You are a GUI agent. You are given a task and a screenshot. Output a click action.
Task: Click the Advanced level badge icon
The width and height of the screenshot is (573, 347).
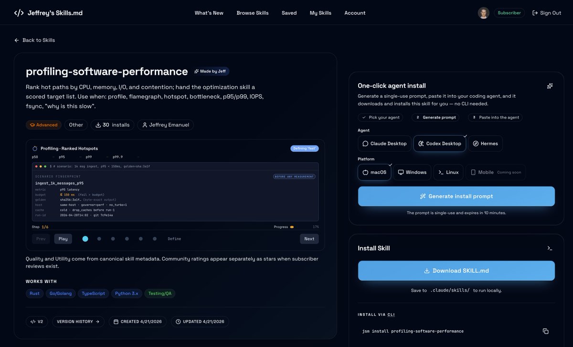coord(32,125)
